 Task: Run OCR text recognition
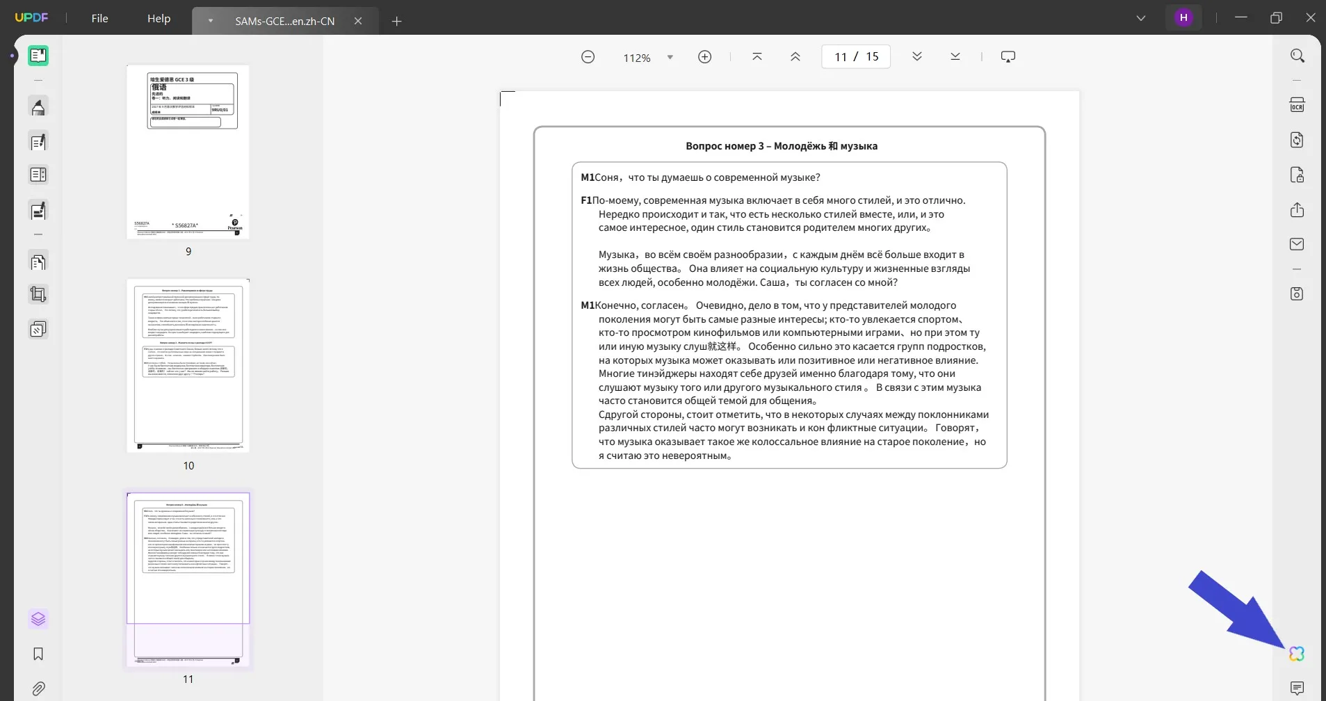1297,106
